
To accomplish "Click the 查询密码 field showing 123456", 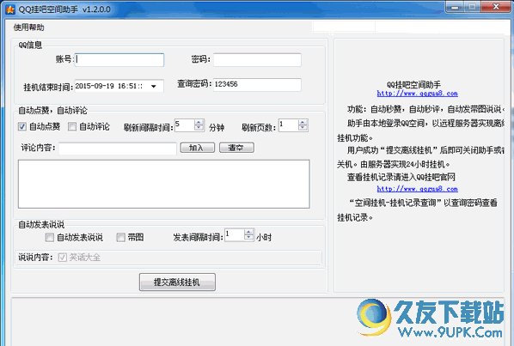I will [257, 84].
